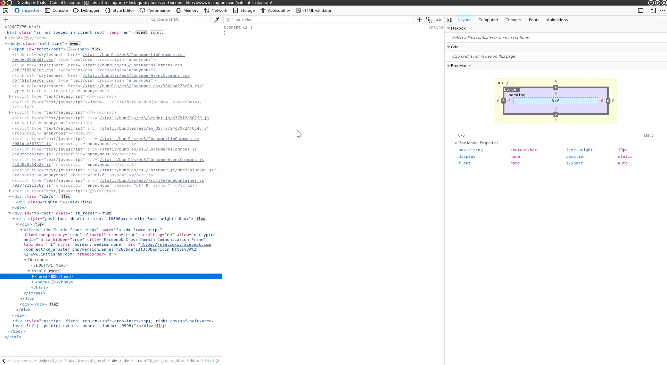Open the iframe frame selector icon
667x365 pixels.
coord(641,10)
